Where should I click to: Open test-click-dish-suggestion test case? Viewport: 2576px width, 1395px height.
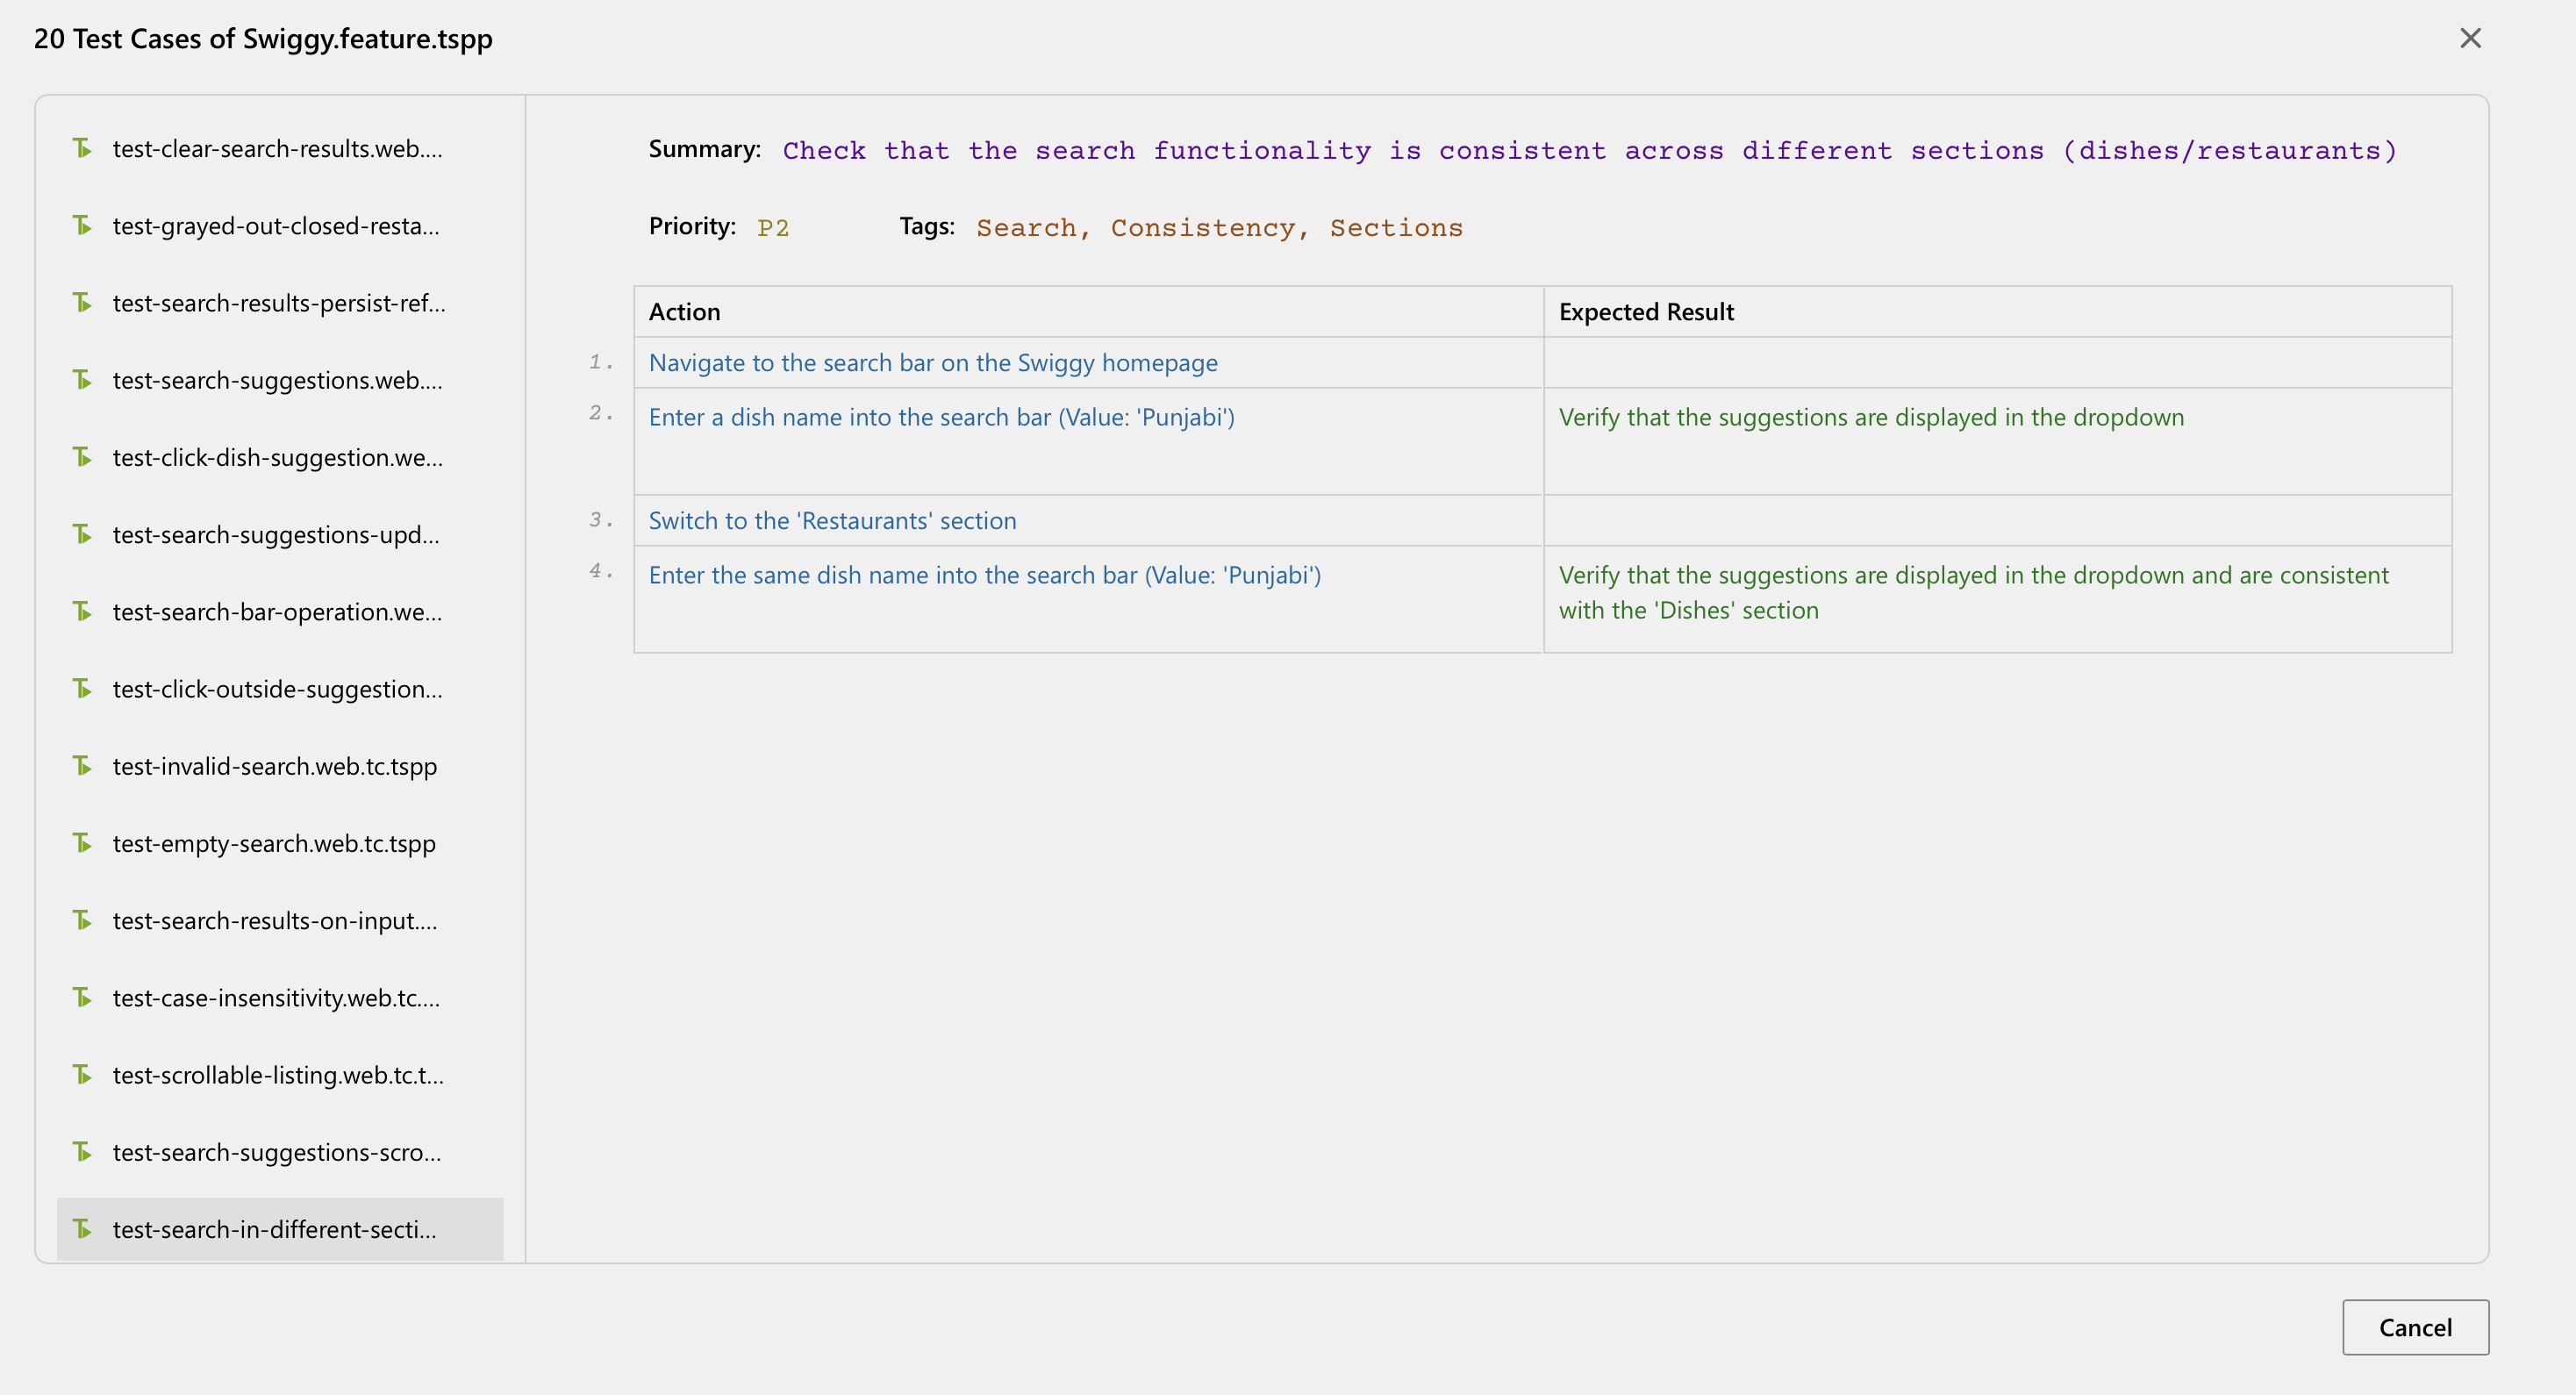tap(280, 457)
